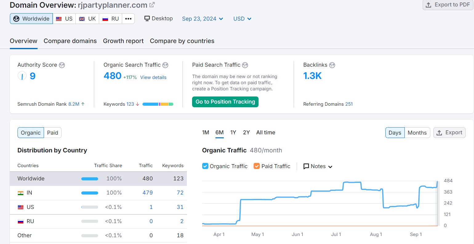Open the Sep 23, 2024 date dropdown
This screenshot has width=474, height=244.
point(203,19)
